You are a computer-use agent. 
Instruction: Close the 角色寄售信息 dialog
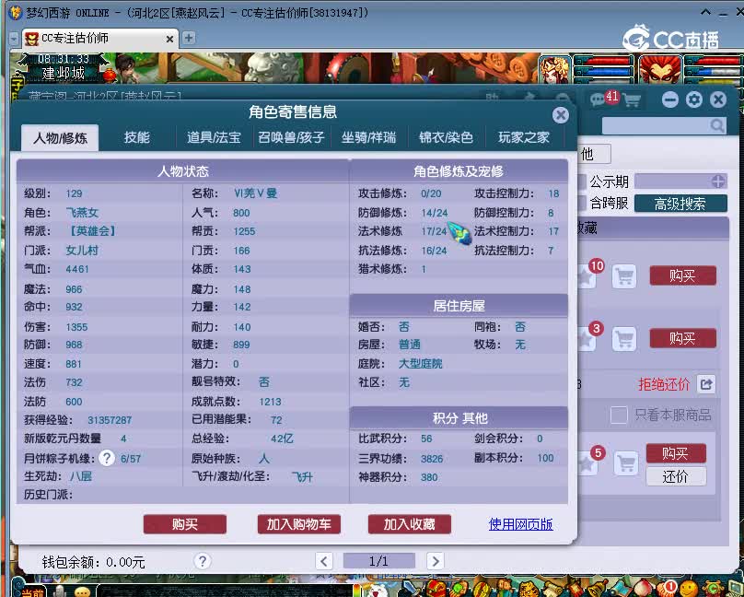click(561, 115)
